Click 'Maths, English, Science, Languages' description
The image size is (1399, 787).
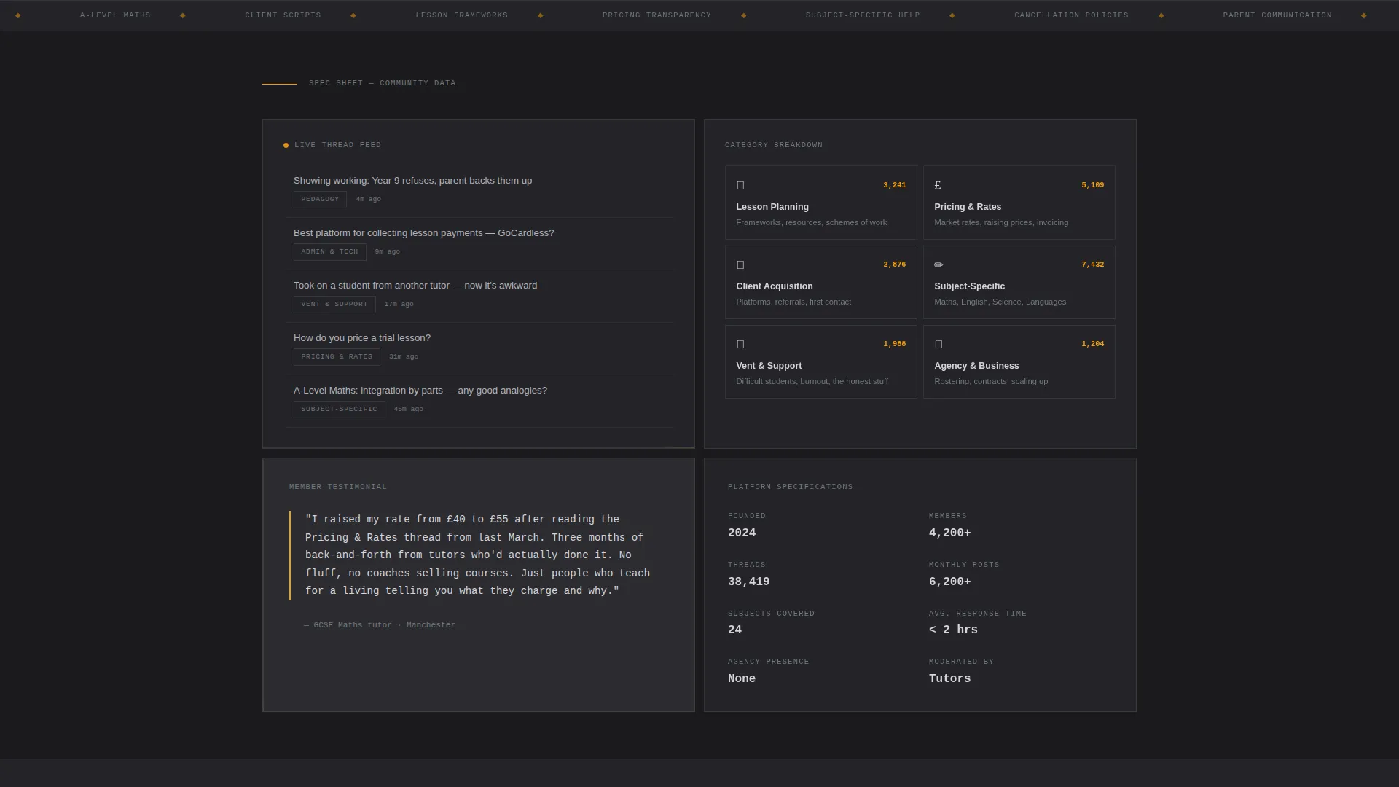tap(1000, 302)
